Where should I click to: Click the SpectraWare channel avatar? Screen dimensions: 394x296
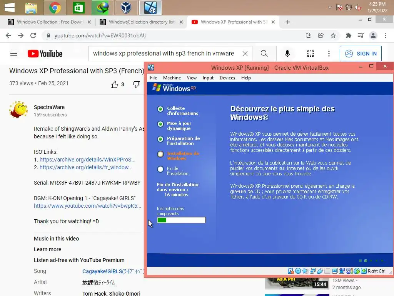(x=18, y=109)
